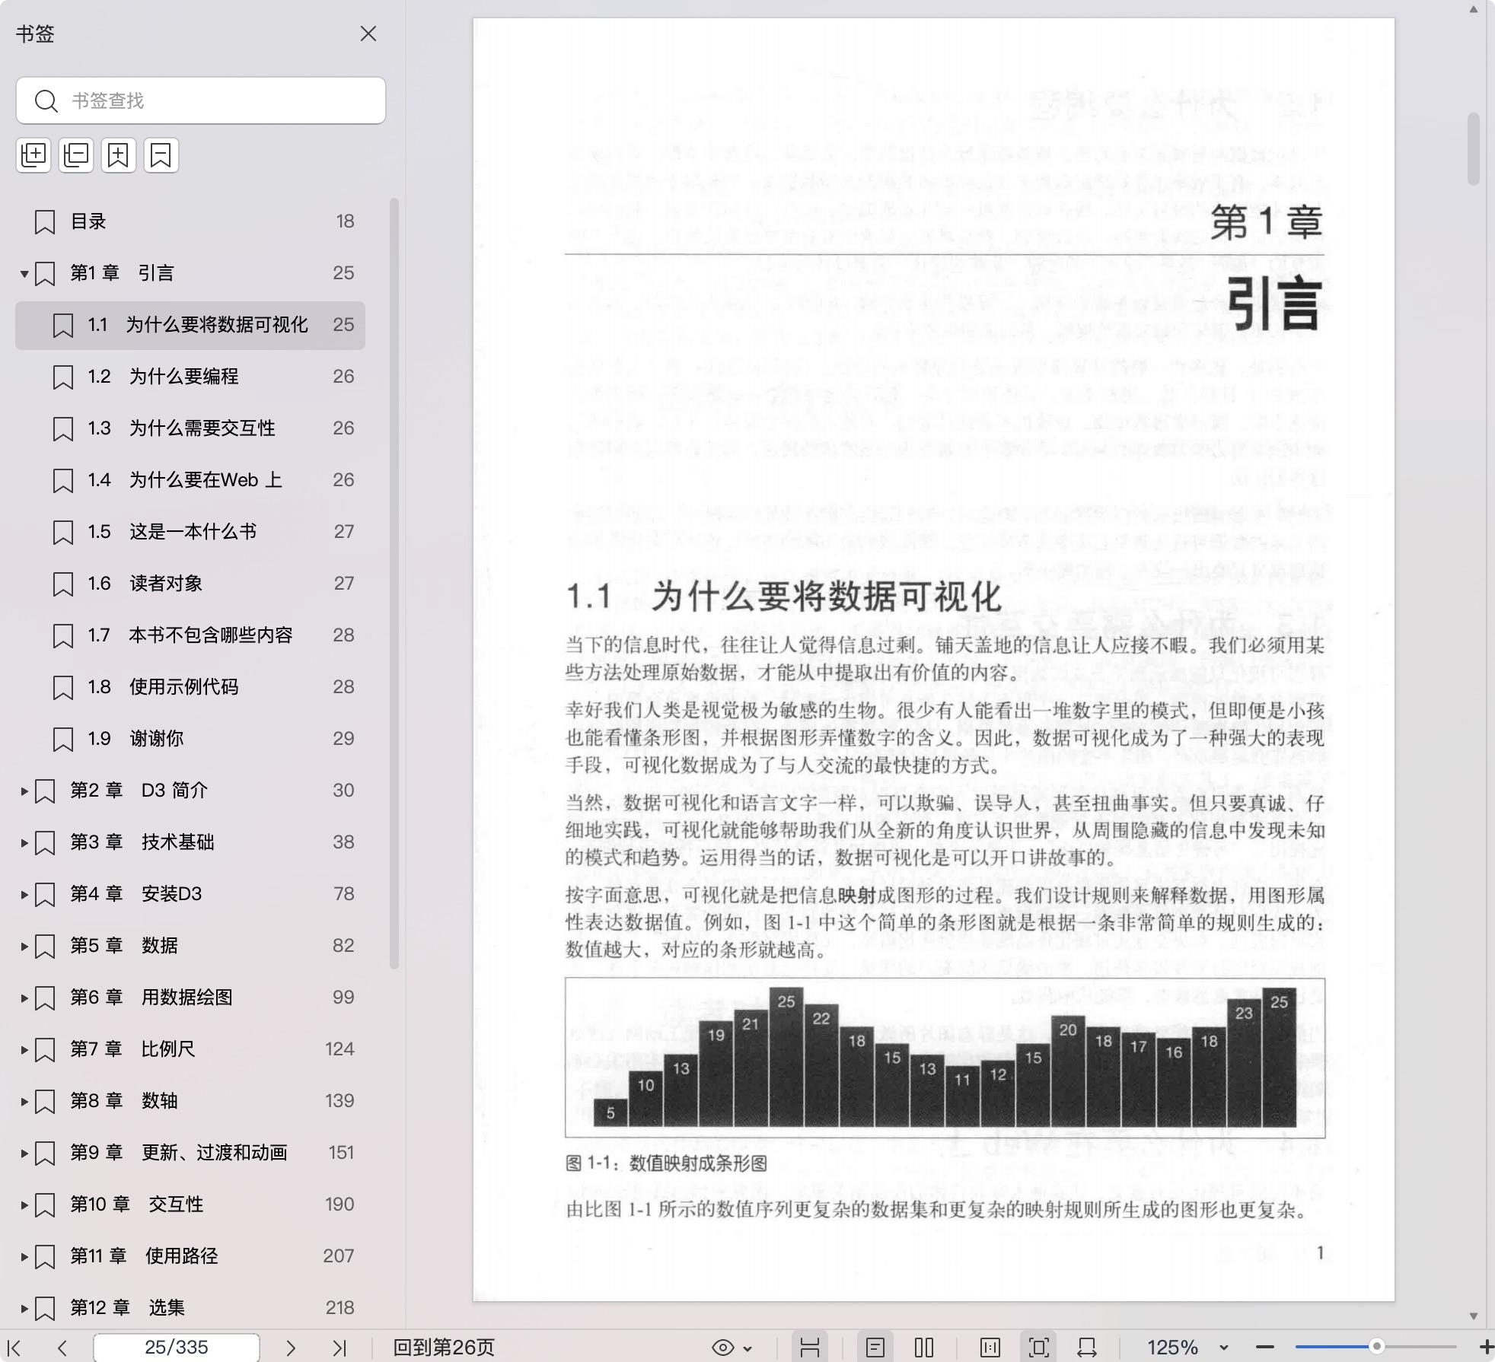Expand 第5章 数据
The width and height of the screenshot is (1495, 1362).
point(24,947)
